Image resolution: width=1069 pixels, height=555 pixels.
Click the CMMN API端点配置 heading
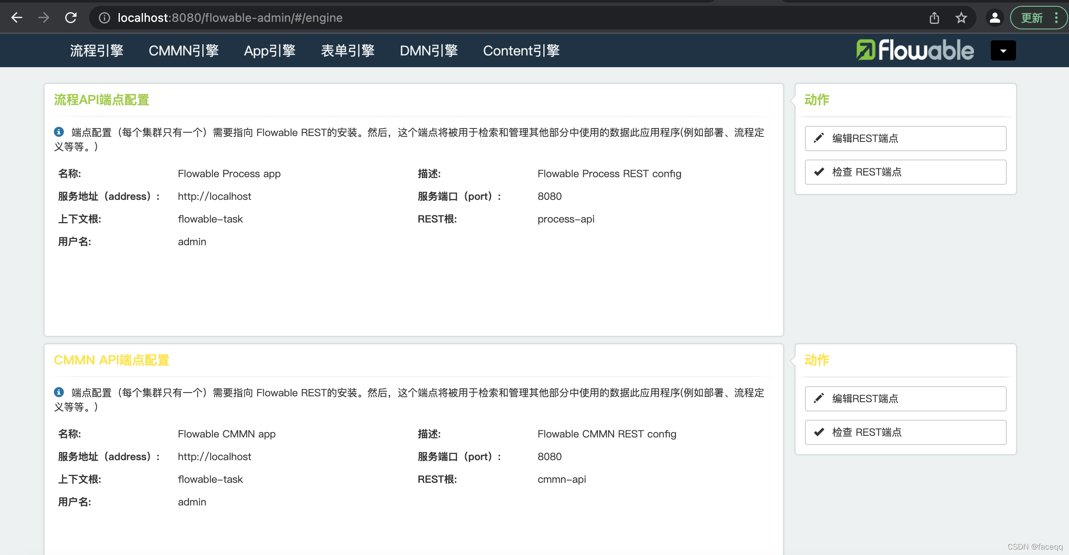[111, 360]
